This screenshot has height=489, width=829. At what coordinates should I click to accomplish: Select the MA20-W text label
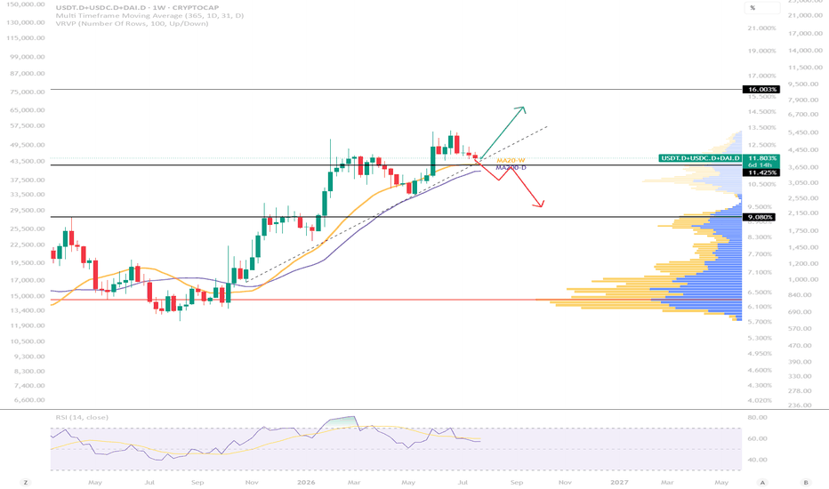(x=511, y=160)
